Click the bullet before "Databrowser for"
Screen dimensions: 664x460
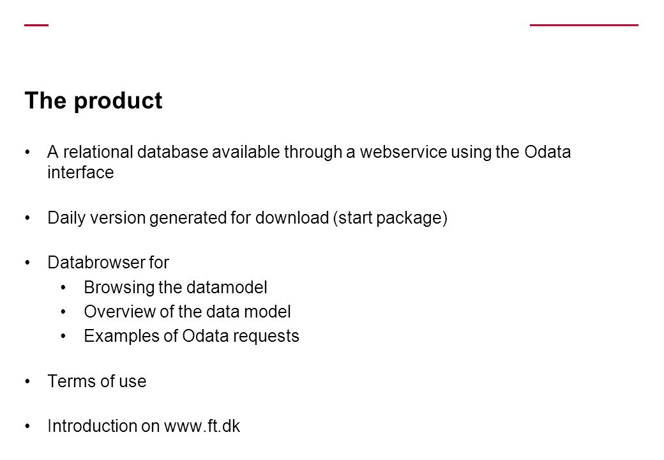(x=27, y=263)
